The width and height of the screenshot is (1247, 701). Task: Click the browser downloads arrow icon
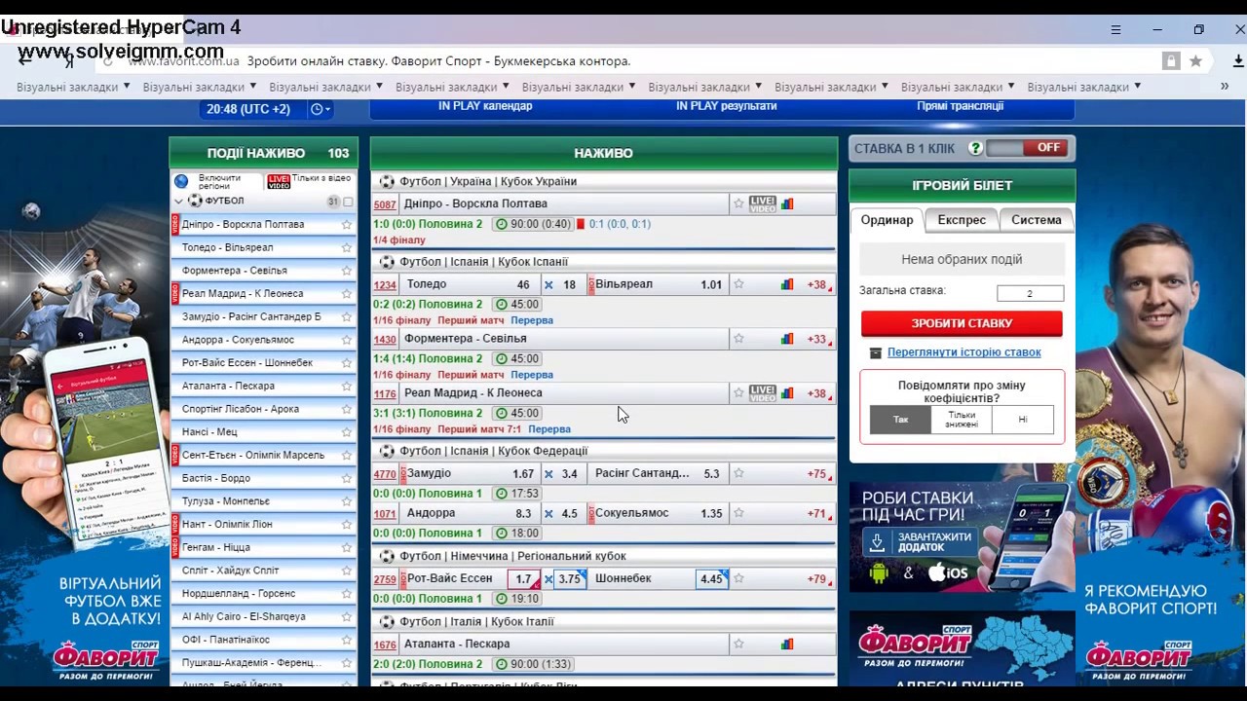pyautogui.click(x=1238, y=60)
